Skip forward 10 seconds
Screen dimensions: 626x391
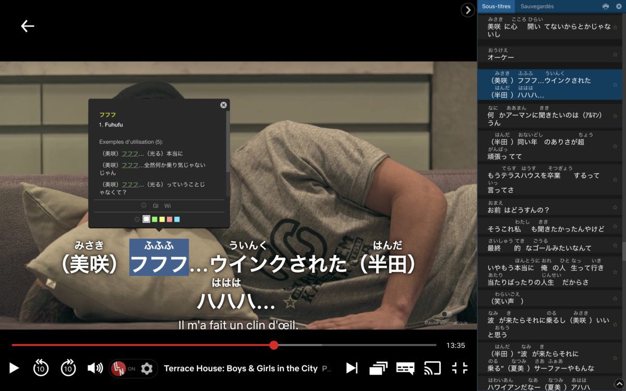pos(68,368)
